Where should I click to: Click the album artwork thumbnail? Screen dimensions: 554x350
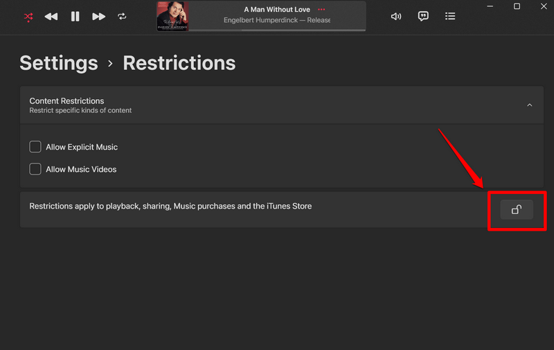pos(172,16)
